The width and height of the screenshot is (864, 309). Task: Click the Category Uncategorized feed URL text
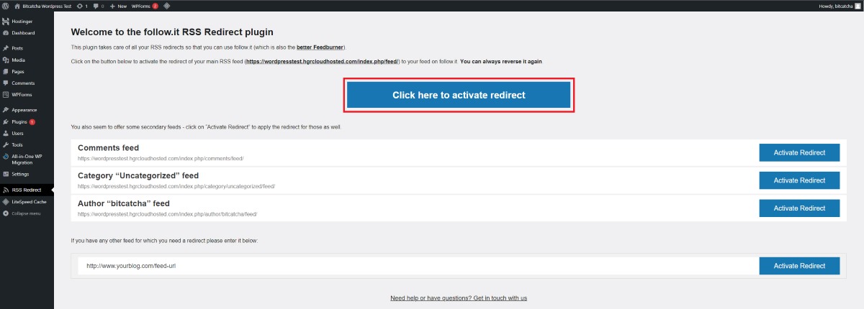point(176,186)
